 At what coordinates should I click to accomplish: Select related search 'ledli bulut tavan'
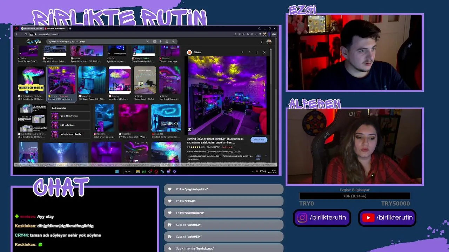point(69,125)
